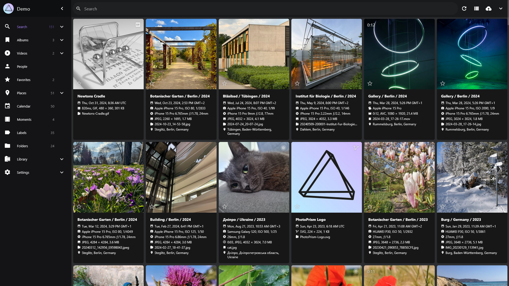Image resolution: width=509 pixels, height=286 pixels.
Task: Click the reload icon in top toolbar
Action: tap(464, 9)
